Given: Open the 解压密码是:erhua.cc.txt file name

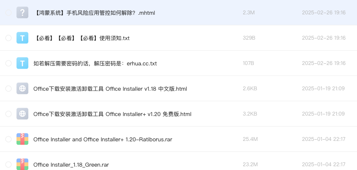Looking at the screenshot, I should click(x=95, y=64).
